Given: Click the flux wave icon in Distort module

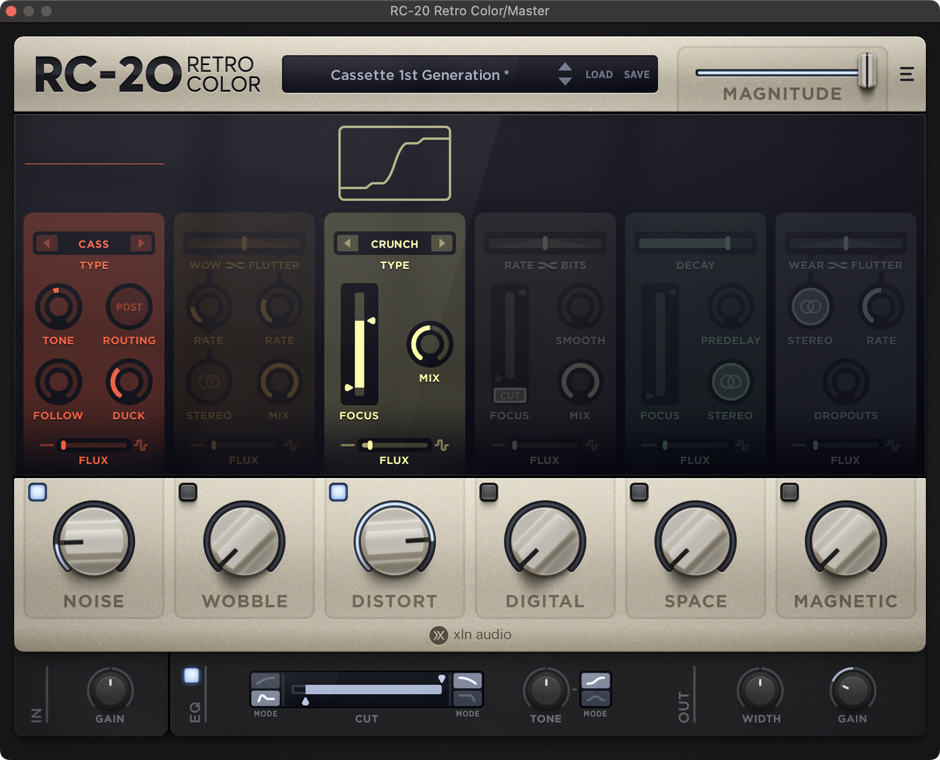Looking at the screenshot, I should pos(442,445).
